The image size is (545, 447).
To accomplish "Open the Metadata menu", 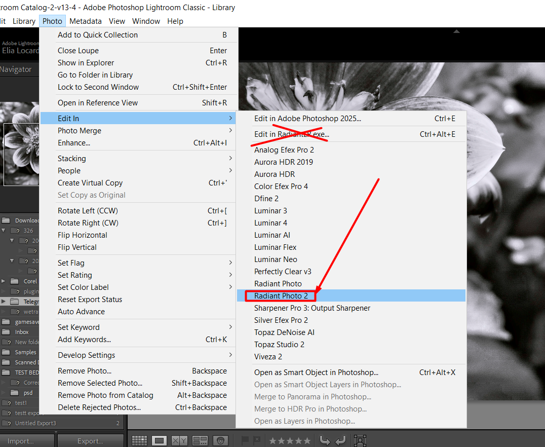I will tap(86, 21).
